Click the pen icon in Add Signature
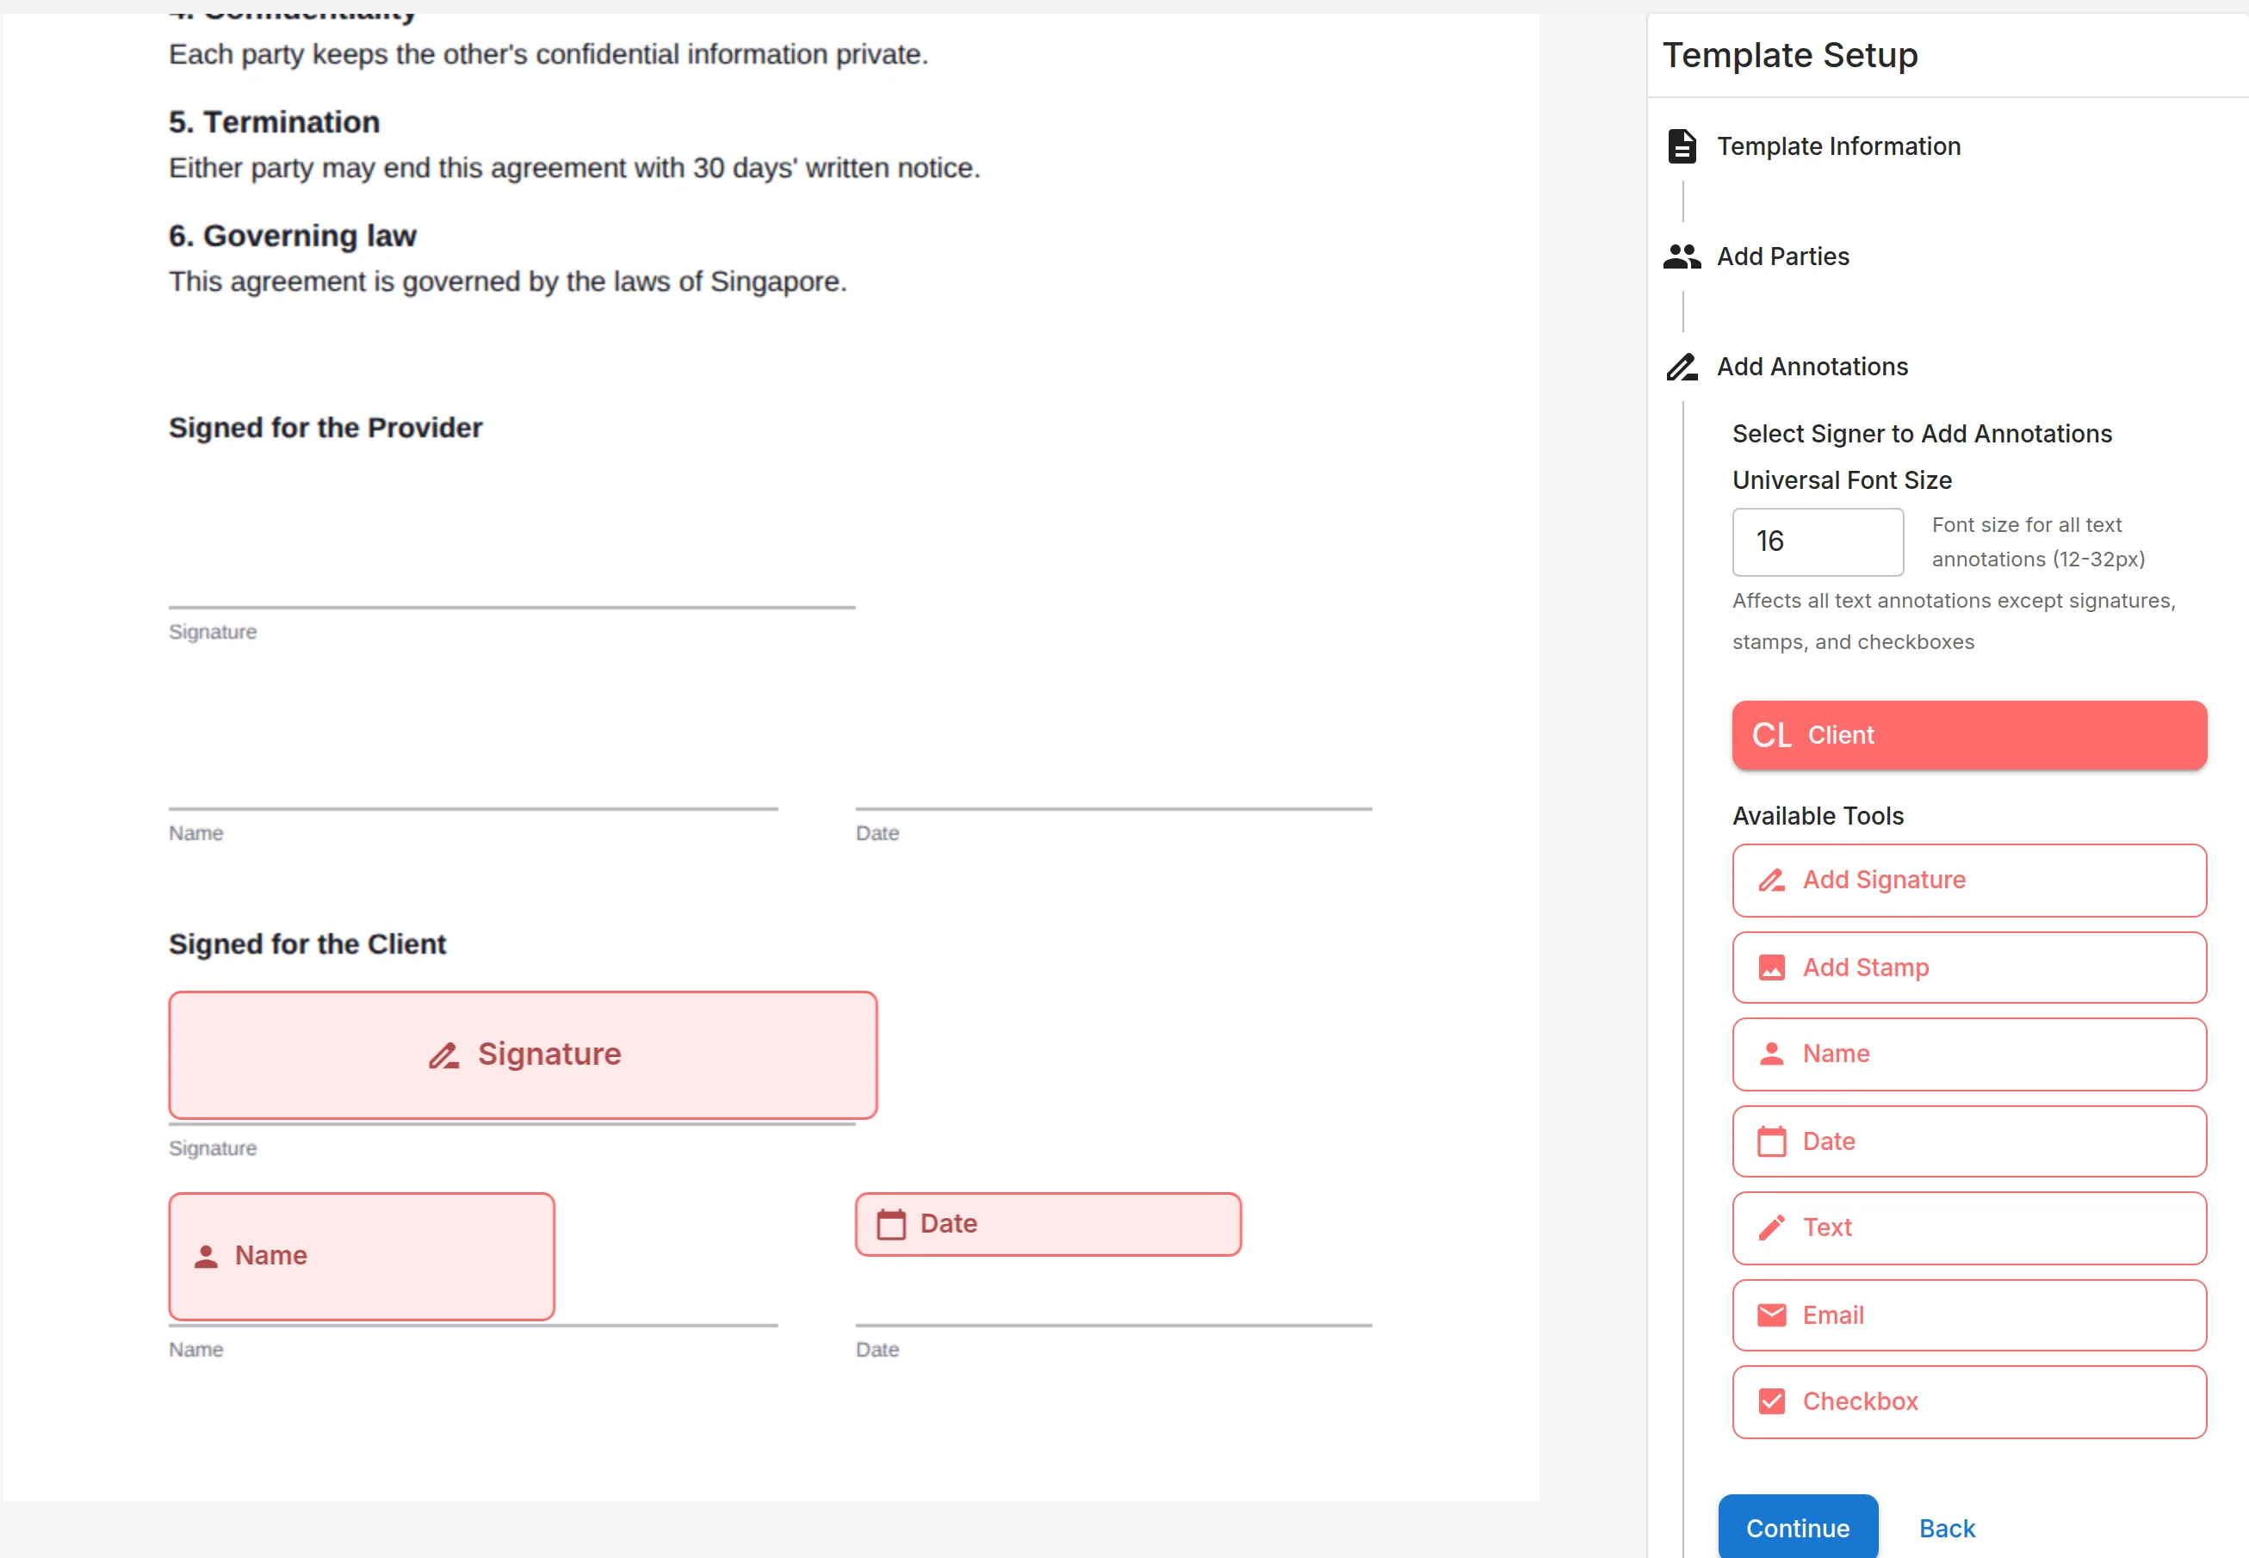 (x=1771, y=881)
